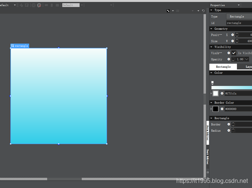Click the border color hex field #000000
Image resolution: width=252 pixels, height=188 pixels.
click(x=238, y=109)
